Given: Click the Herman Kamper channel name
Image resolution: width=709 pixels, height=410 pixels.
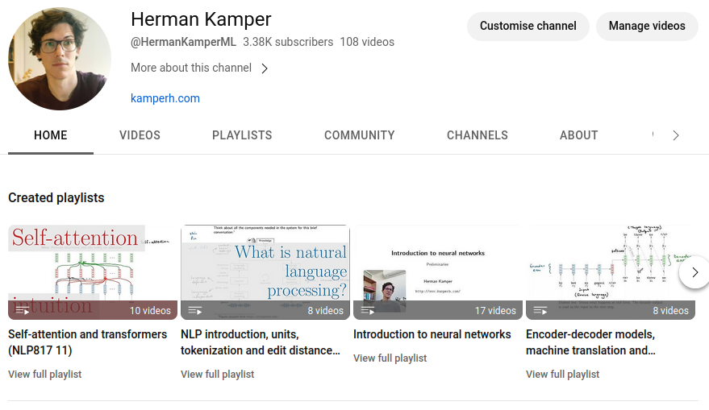Looking at the screenshot, I should pos(201,19).
